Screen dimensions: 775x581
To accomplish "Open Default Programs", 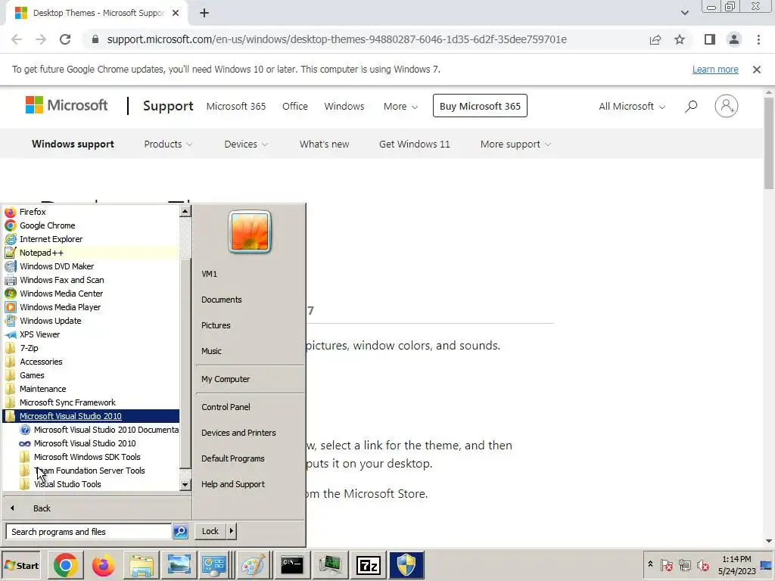I will (233, 458).
